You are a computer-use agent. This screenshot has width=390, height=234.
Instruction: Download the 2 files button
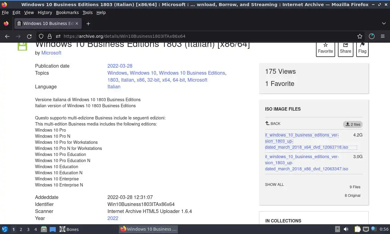[353, 124]
